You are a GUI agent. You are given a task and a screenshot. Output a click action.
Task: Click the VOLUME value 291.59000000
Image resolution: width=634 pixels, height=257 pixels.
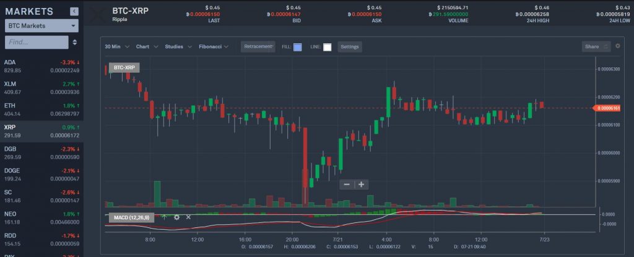[x=448, y=14]
